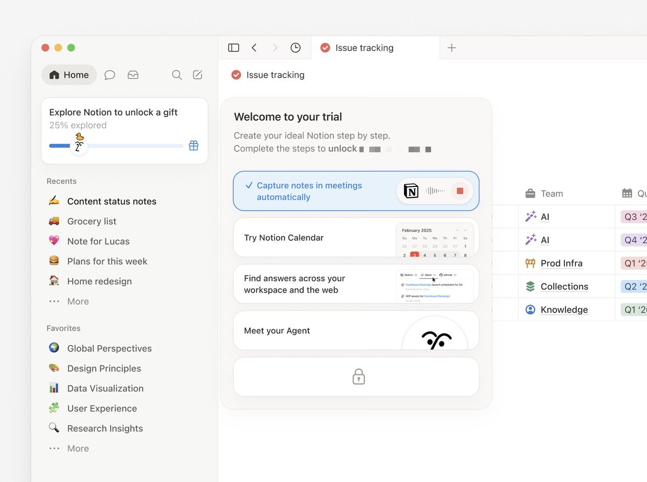Click the Knowledge person icon
The image size is (647, 482).
pyautogui.click(x=530, y=309)
